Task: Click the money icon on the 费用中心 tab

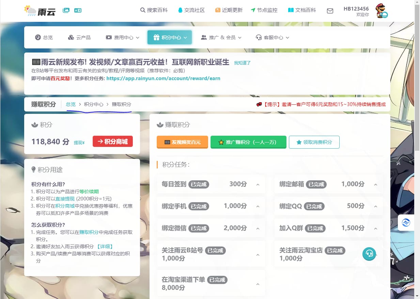Action: tap(109, 38)
